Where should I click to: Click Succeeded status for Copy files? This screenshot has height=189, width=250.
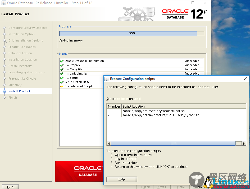point(192,69)
